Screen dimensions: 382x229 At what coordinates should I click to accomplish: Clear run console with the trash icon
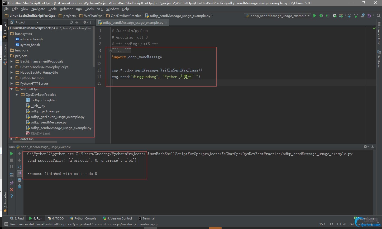(20, 187)
